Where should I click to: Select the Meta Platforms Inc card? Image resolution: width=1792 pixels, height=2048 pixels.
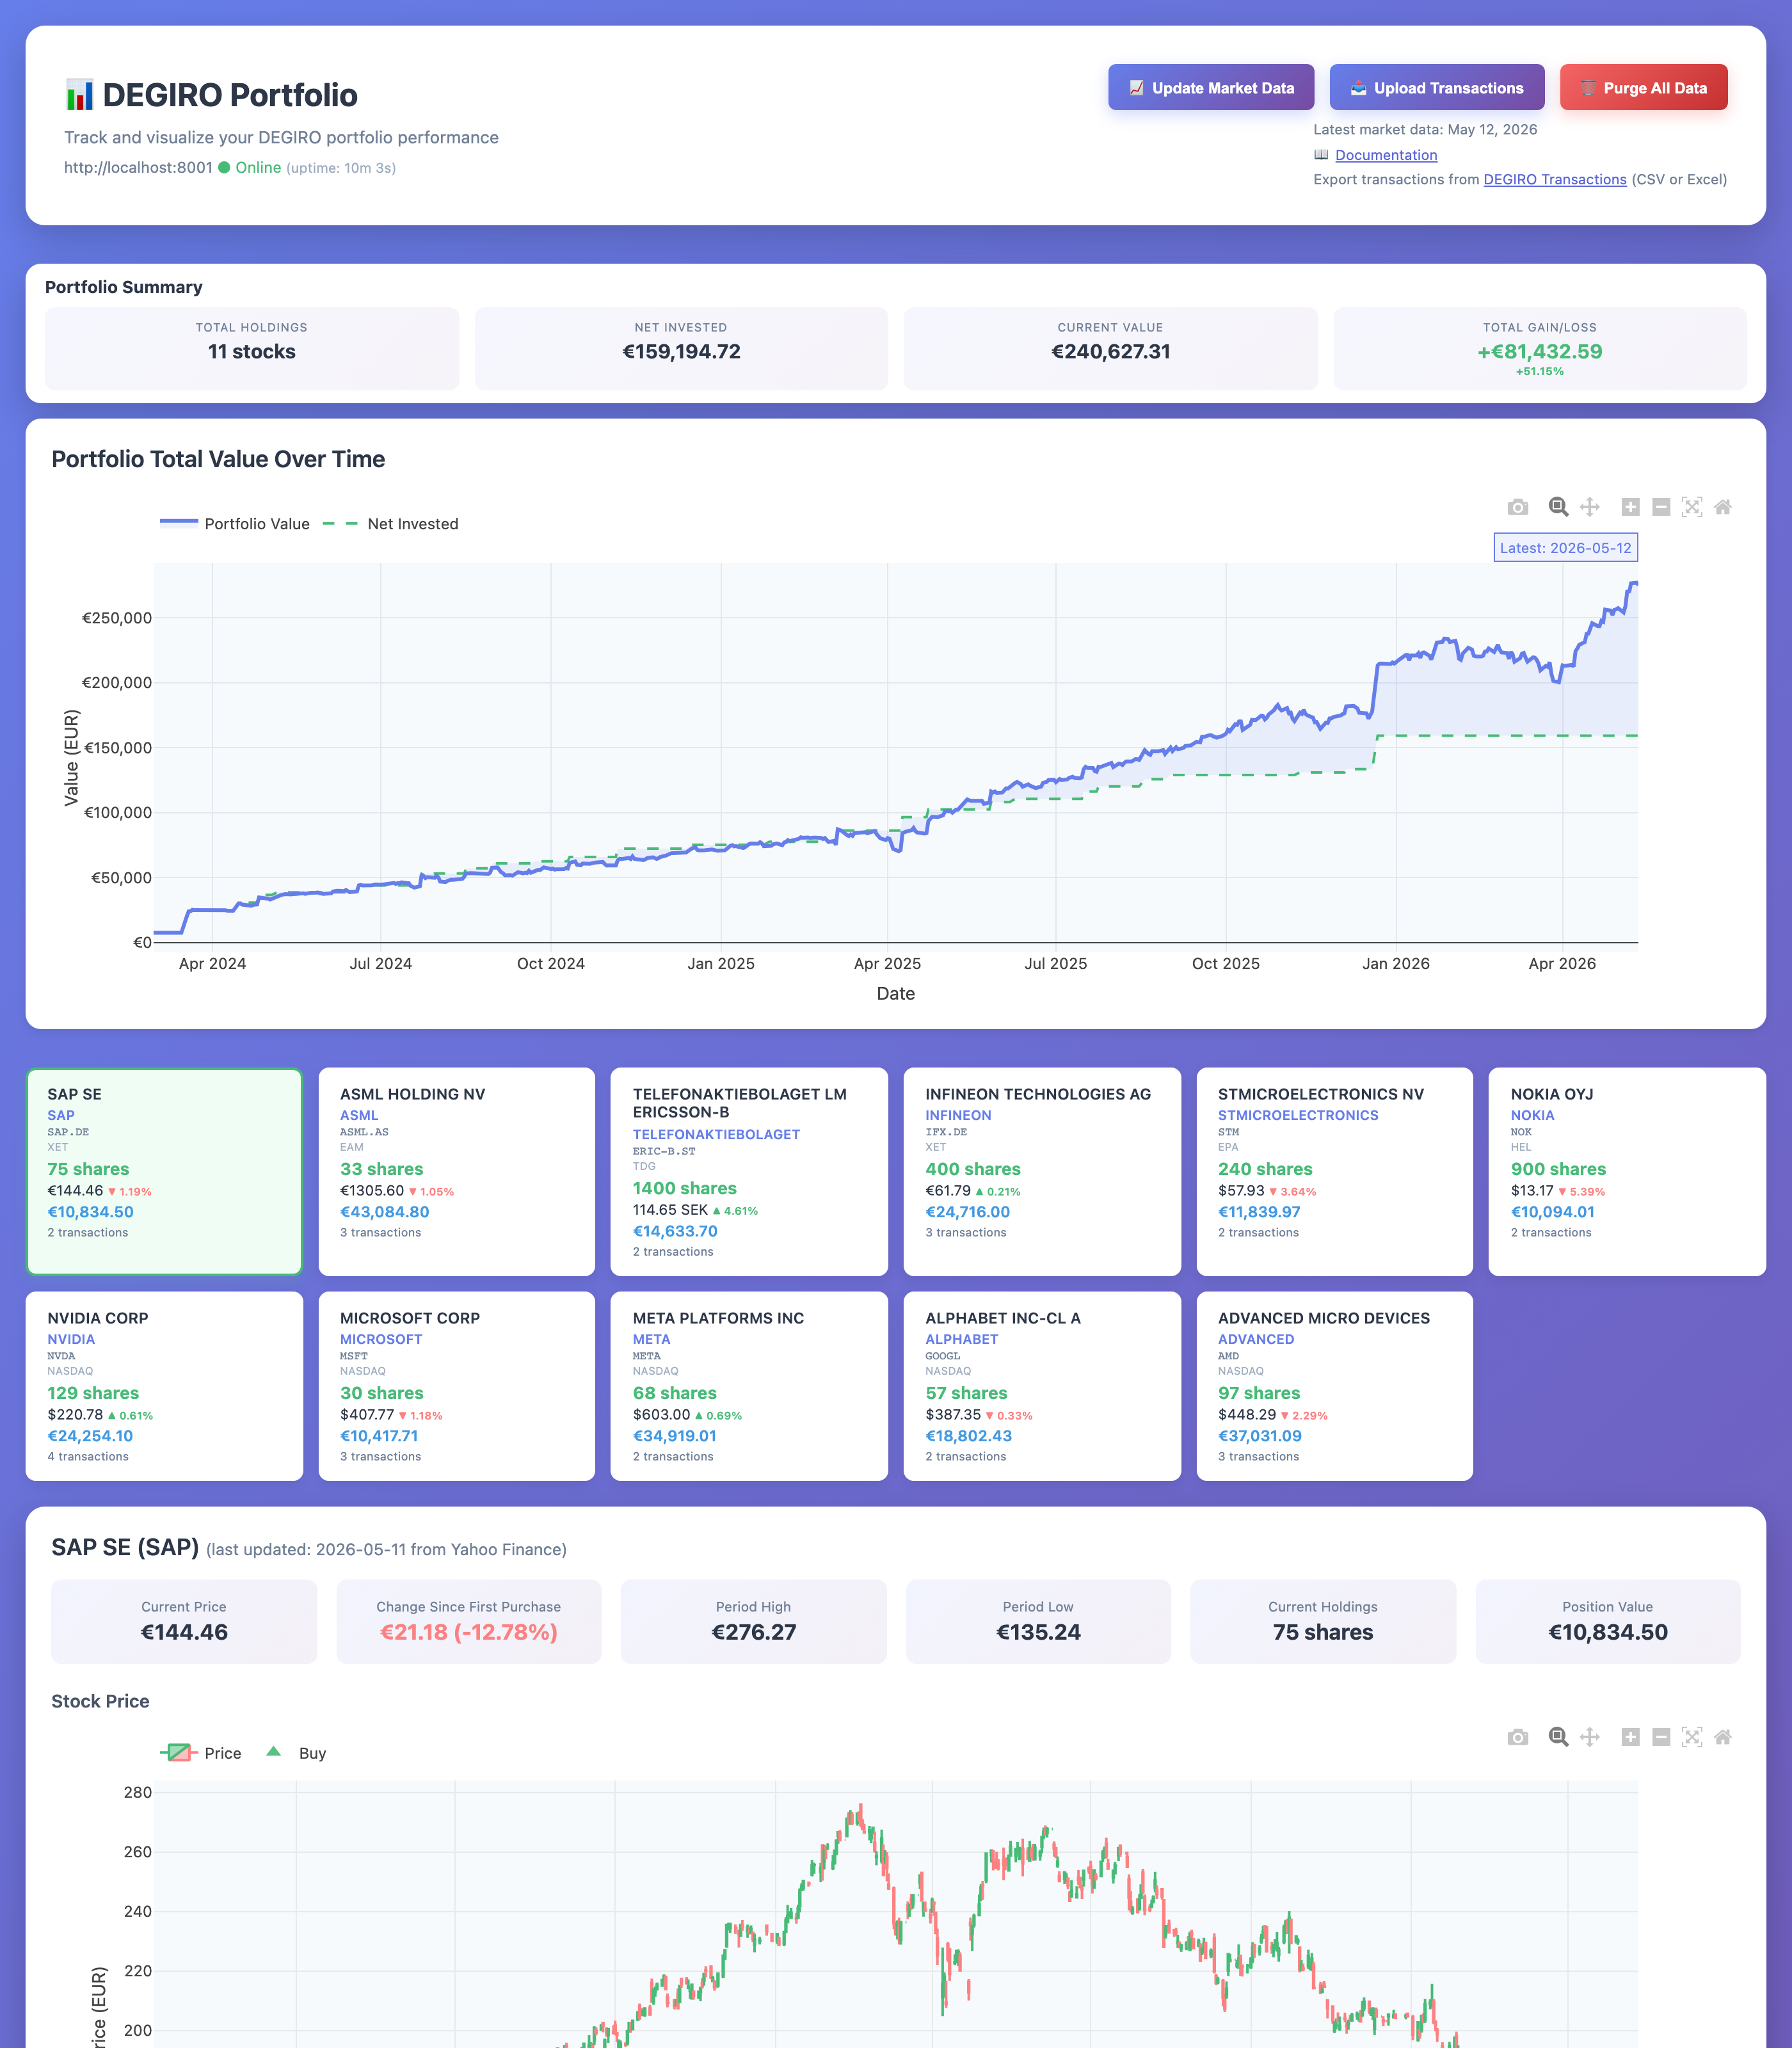pos(749,1386)
